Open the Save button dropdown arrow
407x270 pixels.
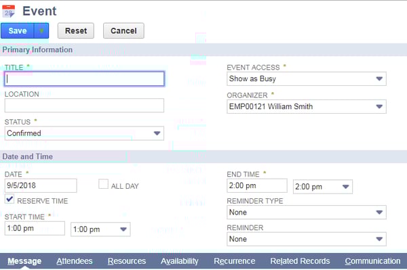[x=41, y=30]
